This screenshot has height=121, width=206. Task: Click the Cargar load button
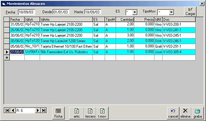point(190,12)
